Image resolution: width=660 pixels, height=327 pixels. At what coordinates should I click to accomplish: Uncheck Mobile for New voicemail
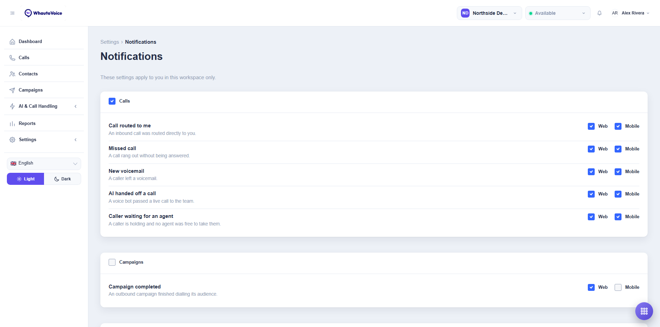click(x=618, y=172)
